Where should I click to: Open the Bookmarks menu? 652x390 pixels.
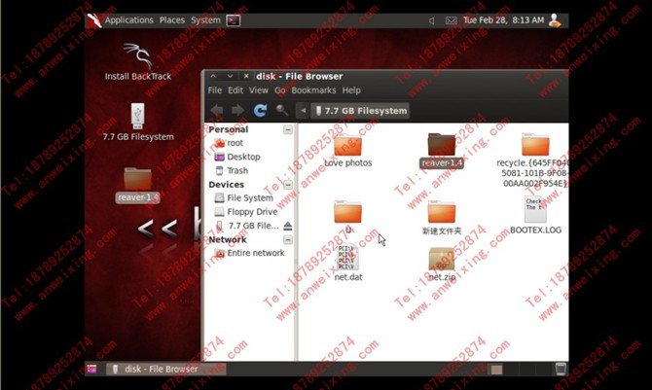point(313,90)
